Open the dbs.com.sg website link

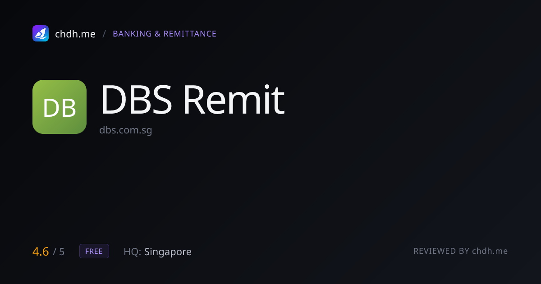(x=126, y=131)
